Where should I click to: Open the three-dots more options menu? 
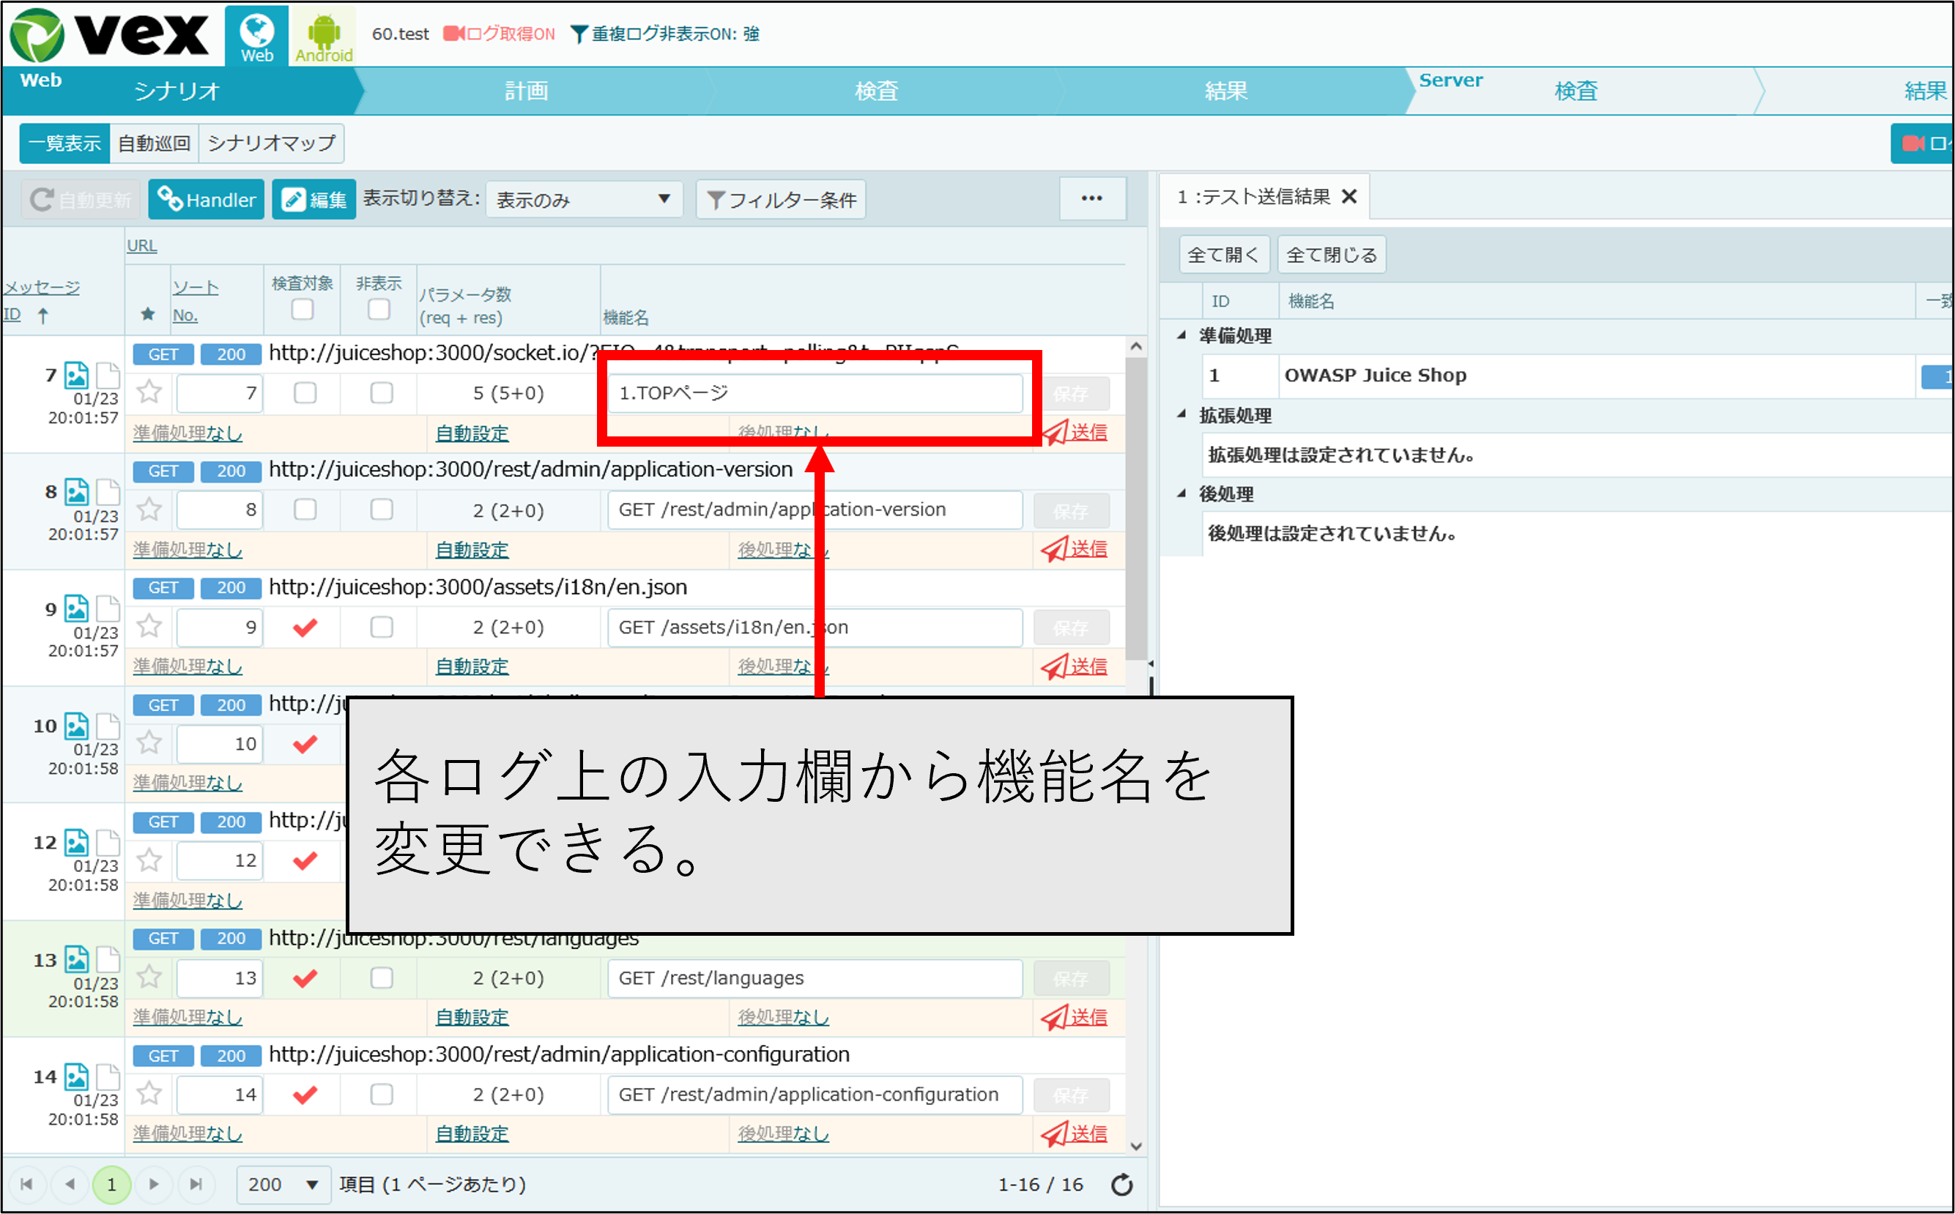[x=1091, y=198]
